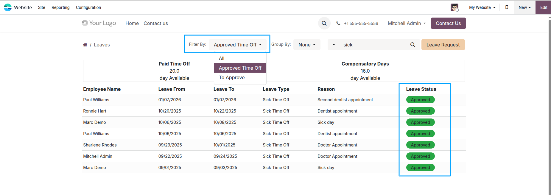551x195 pixels.
Task: Open the Group By None dropdown
Action: click(x=307, y=45)
